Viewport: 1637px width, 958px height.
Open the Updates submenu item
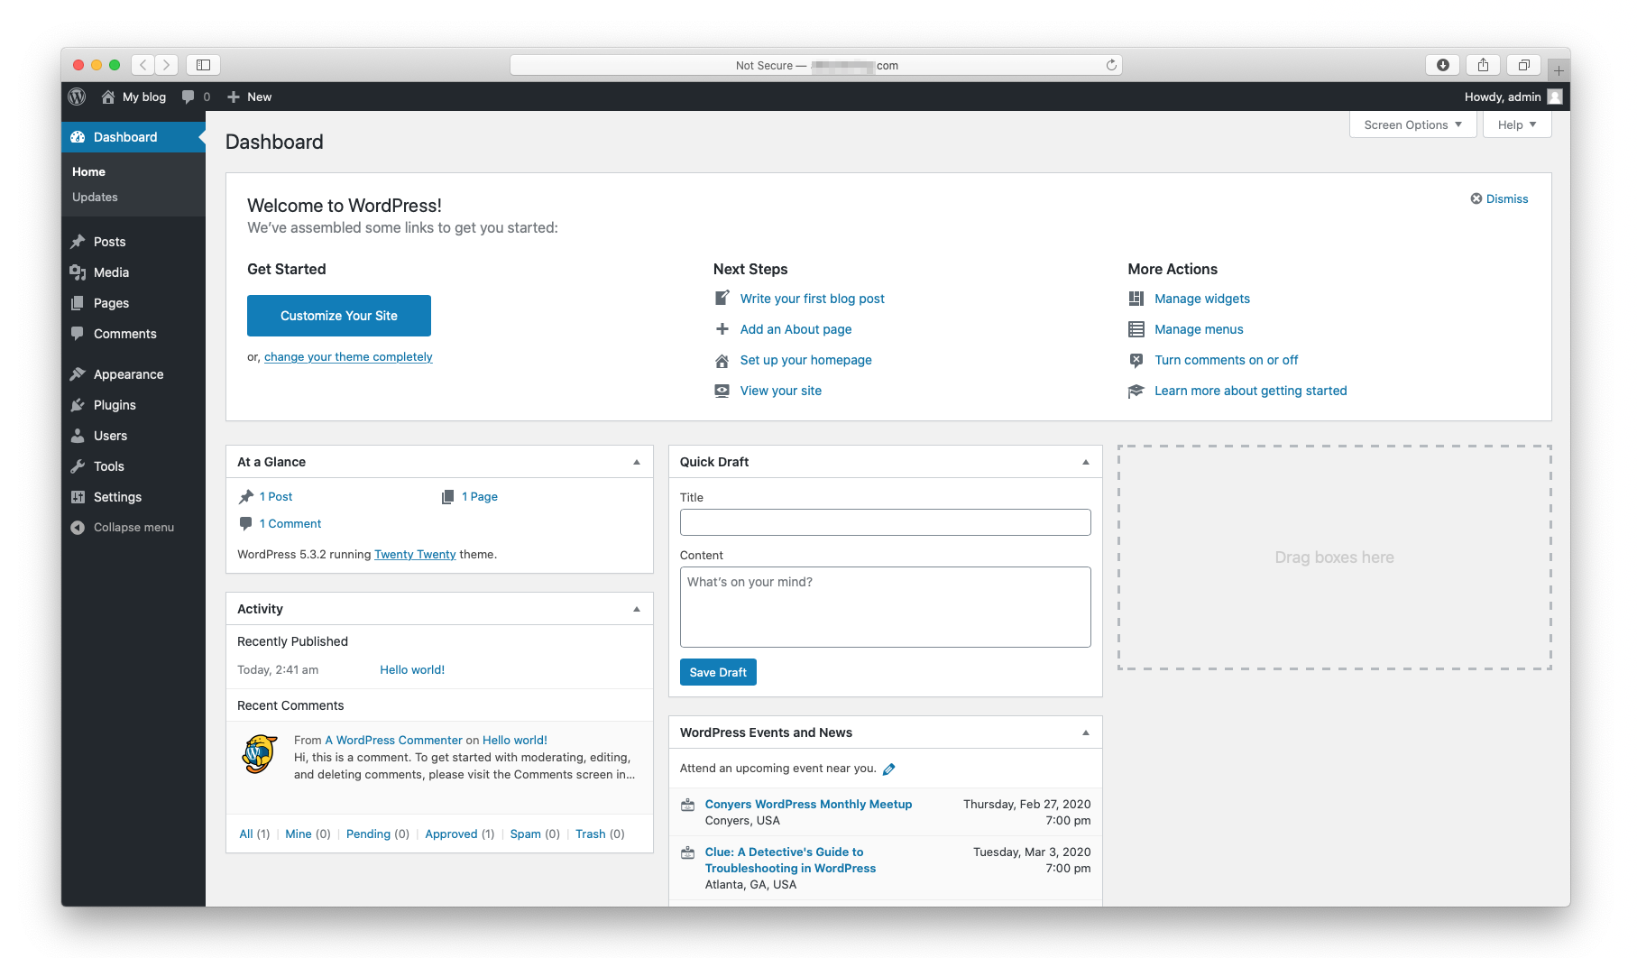point(95,197)
